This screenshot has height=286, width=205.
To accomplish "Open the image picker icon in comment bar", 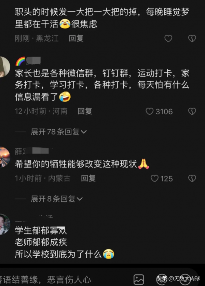I will [x=139, y=280].
